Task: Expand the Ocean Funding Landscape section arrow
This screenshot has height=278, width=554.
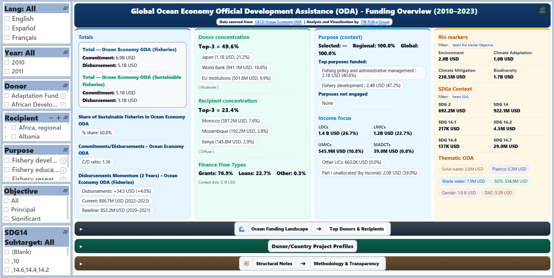Action: click(81, 229)
